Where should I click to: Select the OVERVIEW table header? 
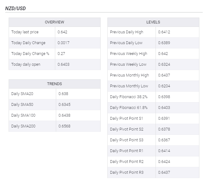pyautogui.click(x=55, y=22)
